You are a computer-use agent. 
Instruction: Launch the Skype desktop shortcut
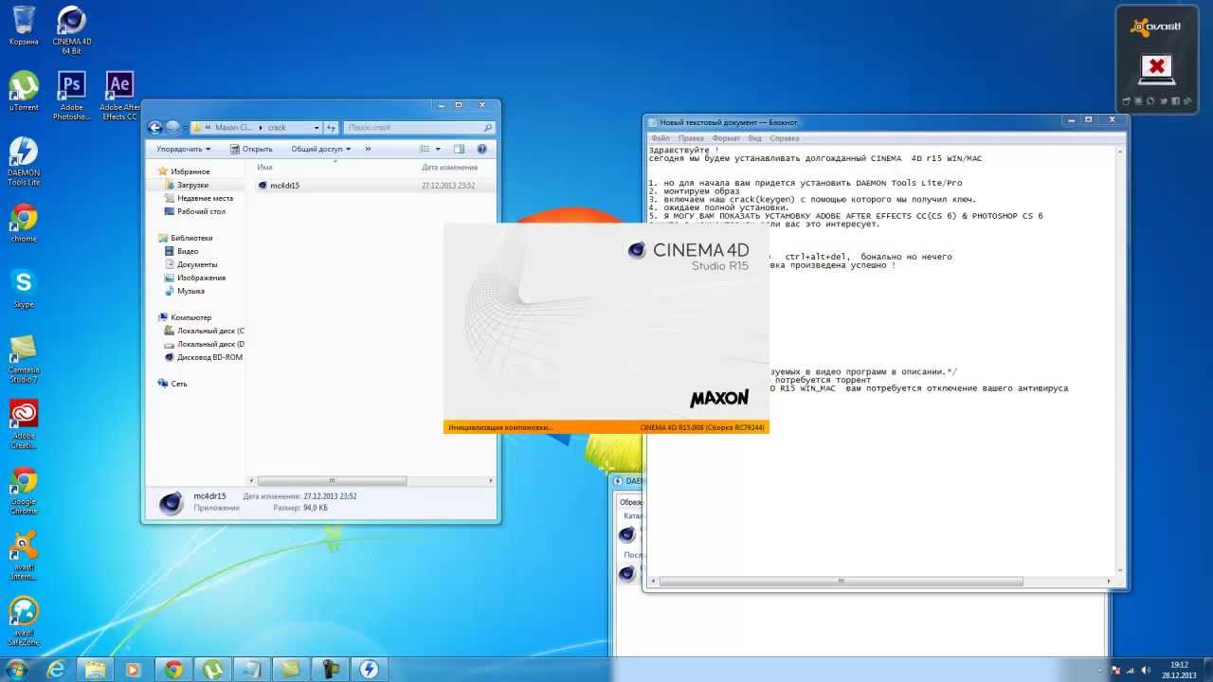pos(24,289)
